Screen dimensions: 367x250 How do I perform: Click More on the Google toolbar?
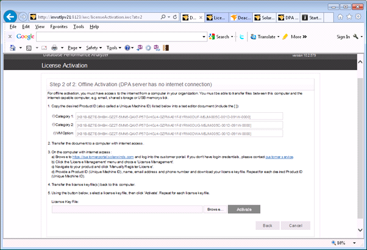click(299, 37)
